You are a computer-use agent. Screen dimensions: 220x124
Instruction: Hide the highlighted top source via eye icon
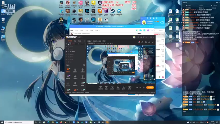pyautogui.click(x=66, y=44)
